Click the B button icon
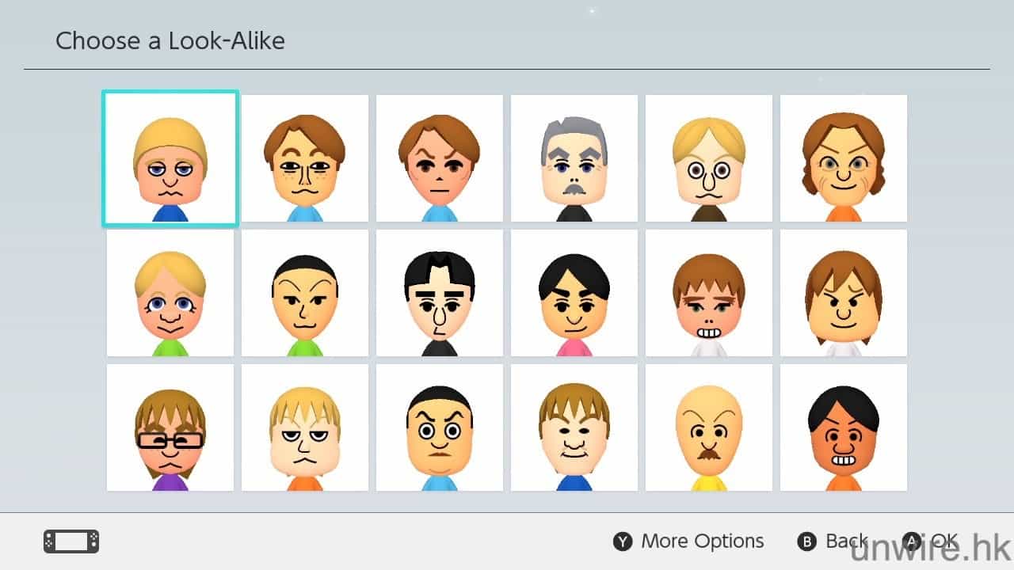The width and height of the screenshot is (1014, 570). click(806, 541)
